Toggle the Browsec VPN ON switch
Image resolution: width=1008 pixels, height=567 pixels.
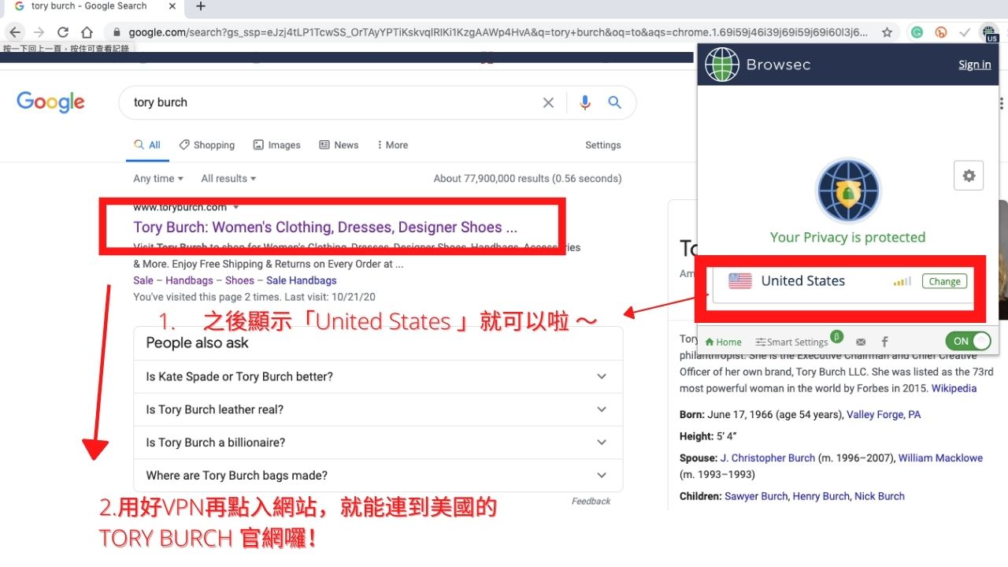coord(968,341)
